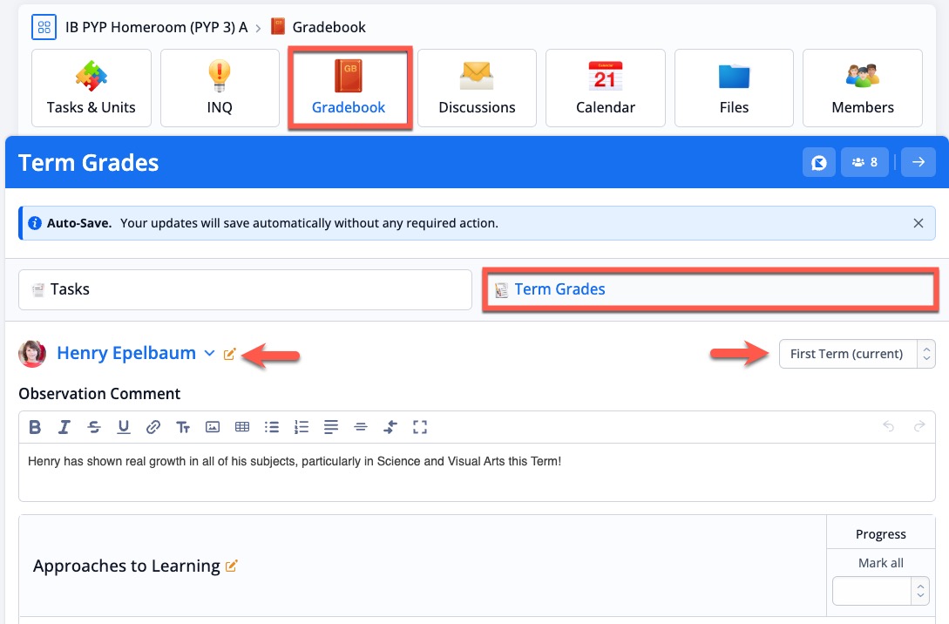Apply bold formatting in the comment editor
This screenshot has width=949, height=624.
pos(35,427)
